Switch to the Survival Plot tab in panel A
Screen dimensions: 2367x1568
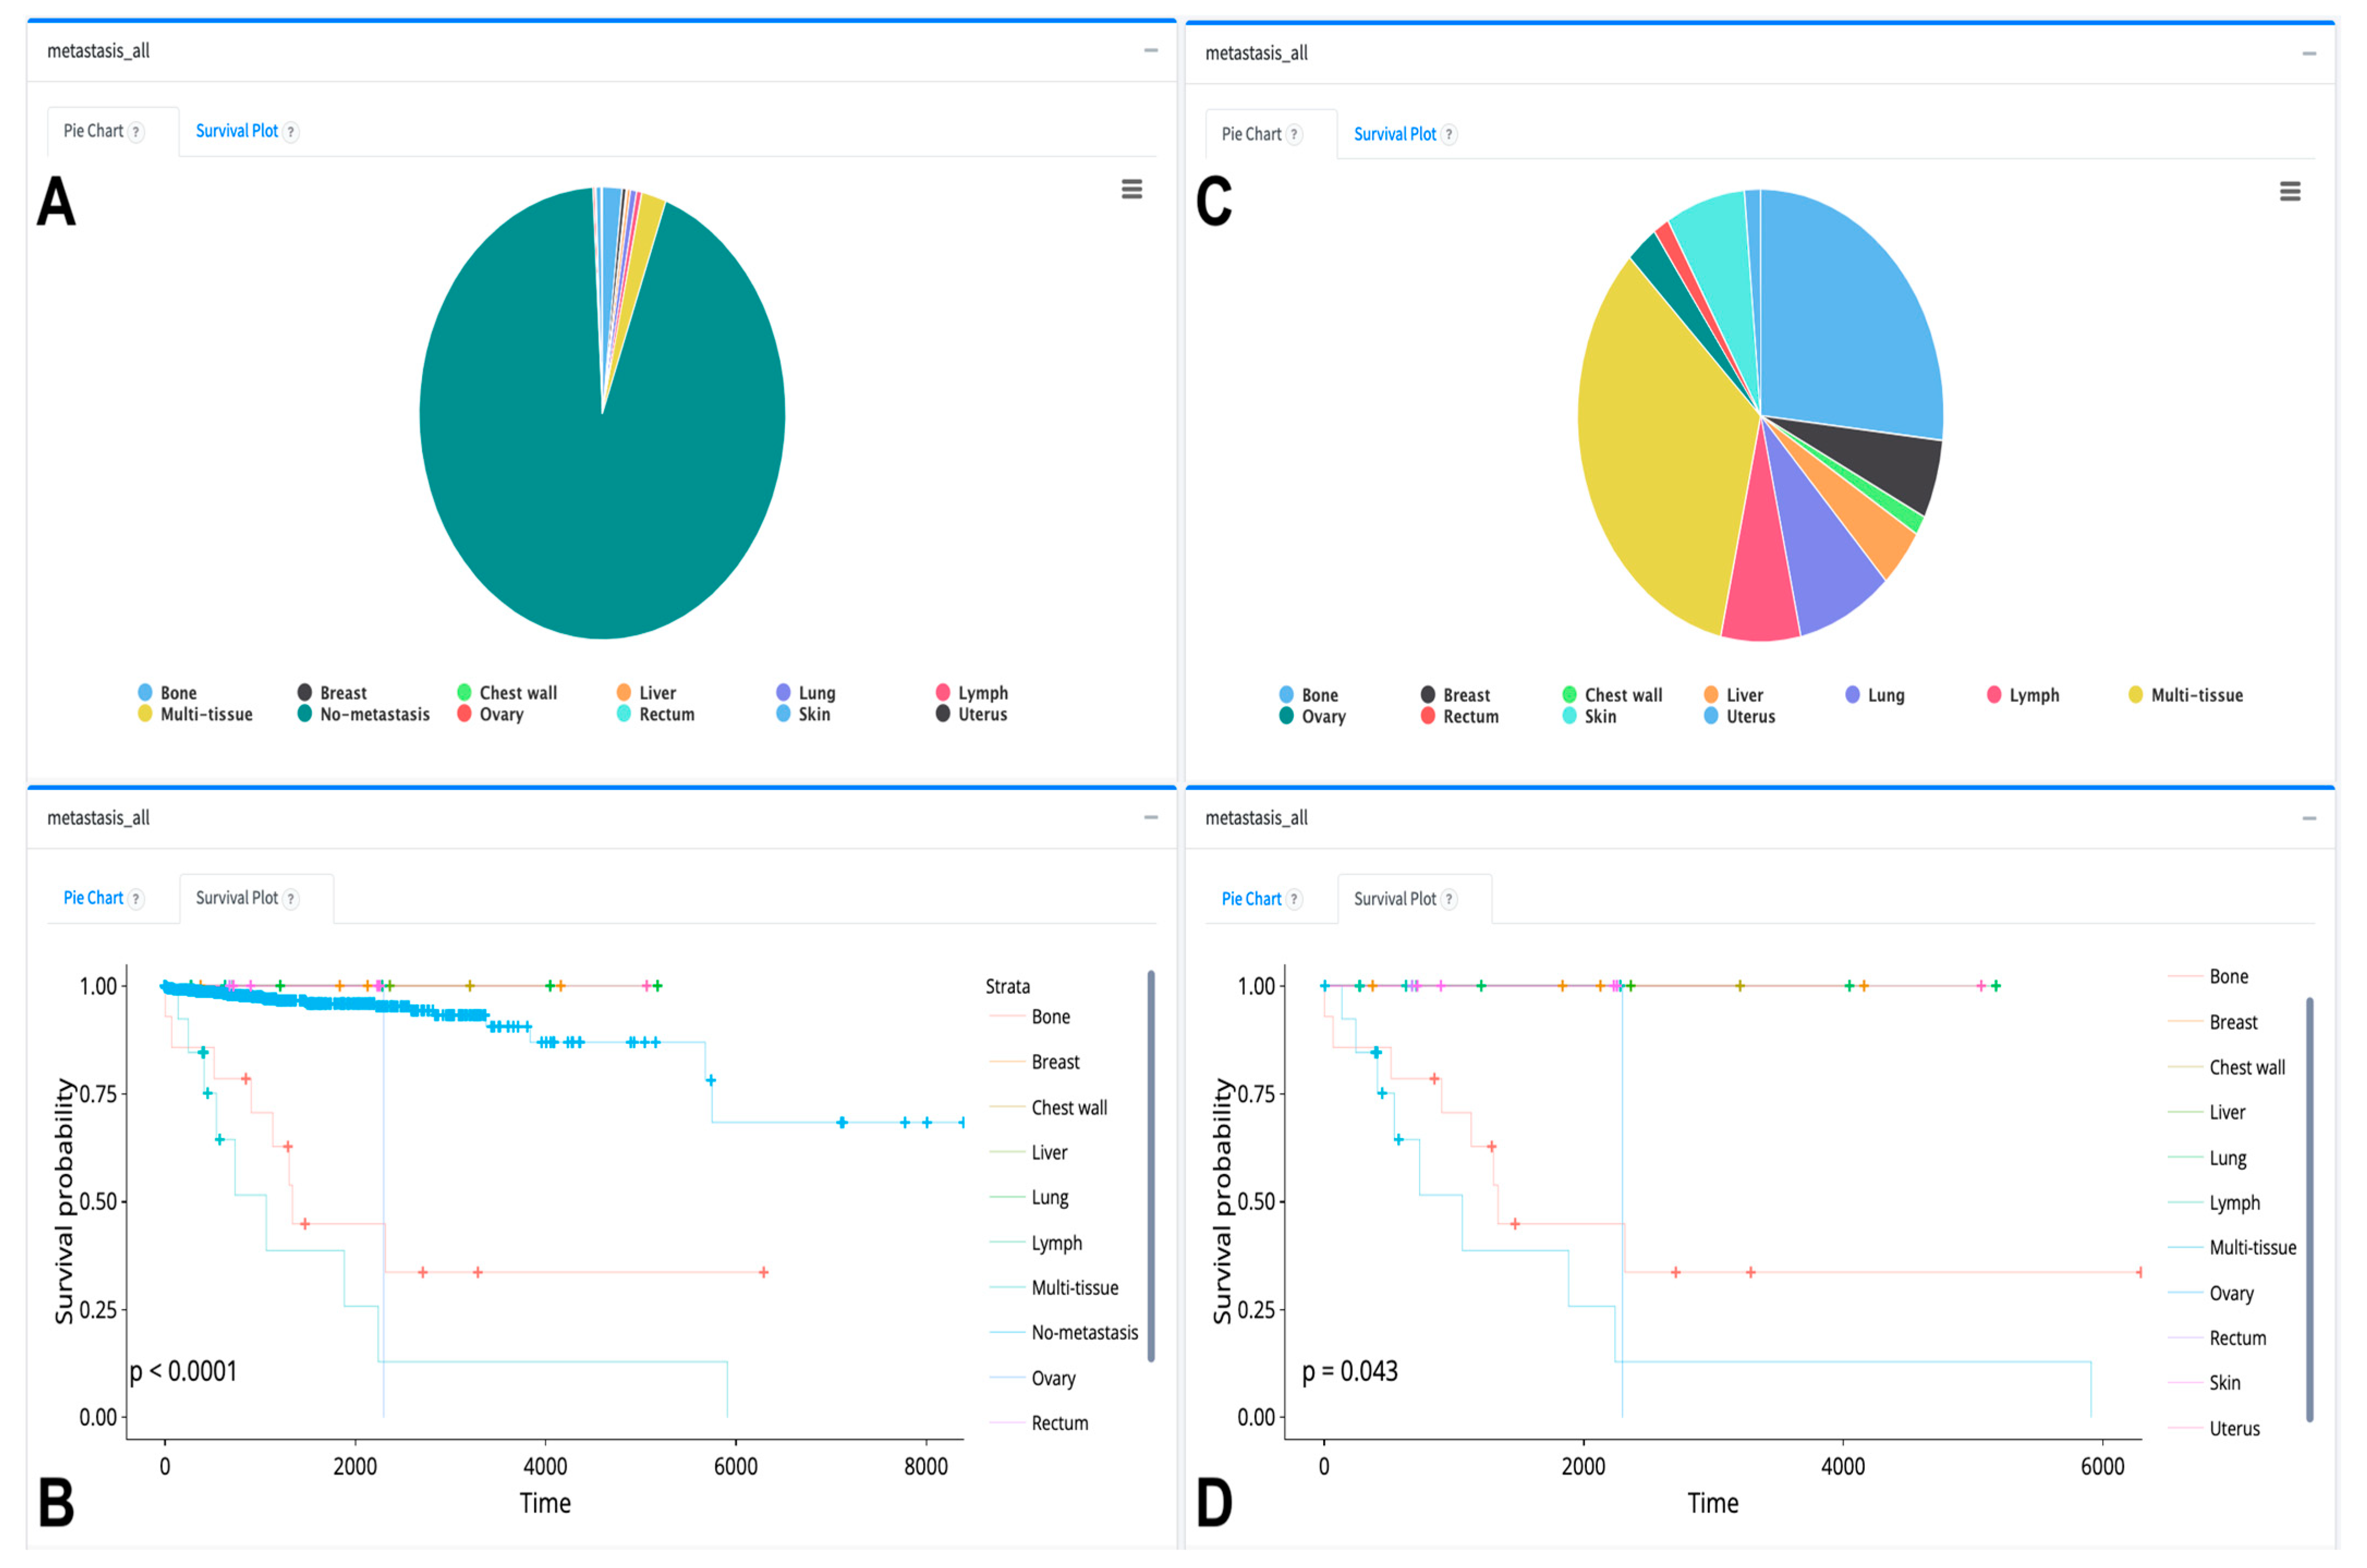click(237, 131)
